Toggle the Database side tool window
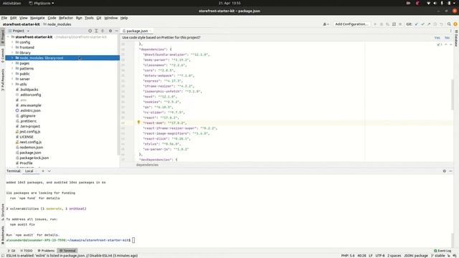Viewport: 459px width, 258px height. (x=456, y=38)
